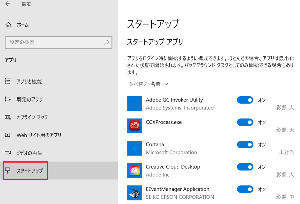Turn off Adobe GC Invoker Utility startup

coord(245,100)
